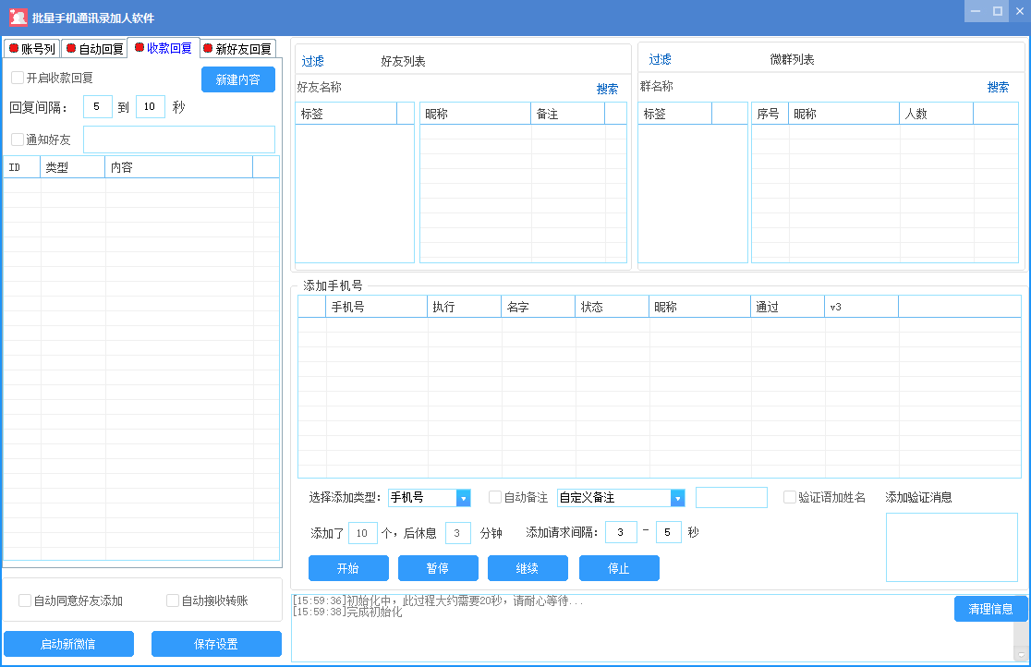
Task: Click the log line 完成初始化
Action: pos(347,612)
